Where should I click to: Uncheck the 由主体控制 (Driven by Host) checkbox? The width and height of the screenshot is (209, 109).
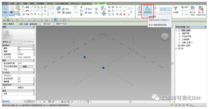pyautogui.click(x=19, y=79)
